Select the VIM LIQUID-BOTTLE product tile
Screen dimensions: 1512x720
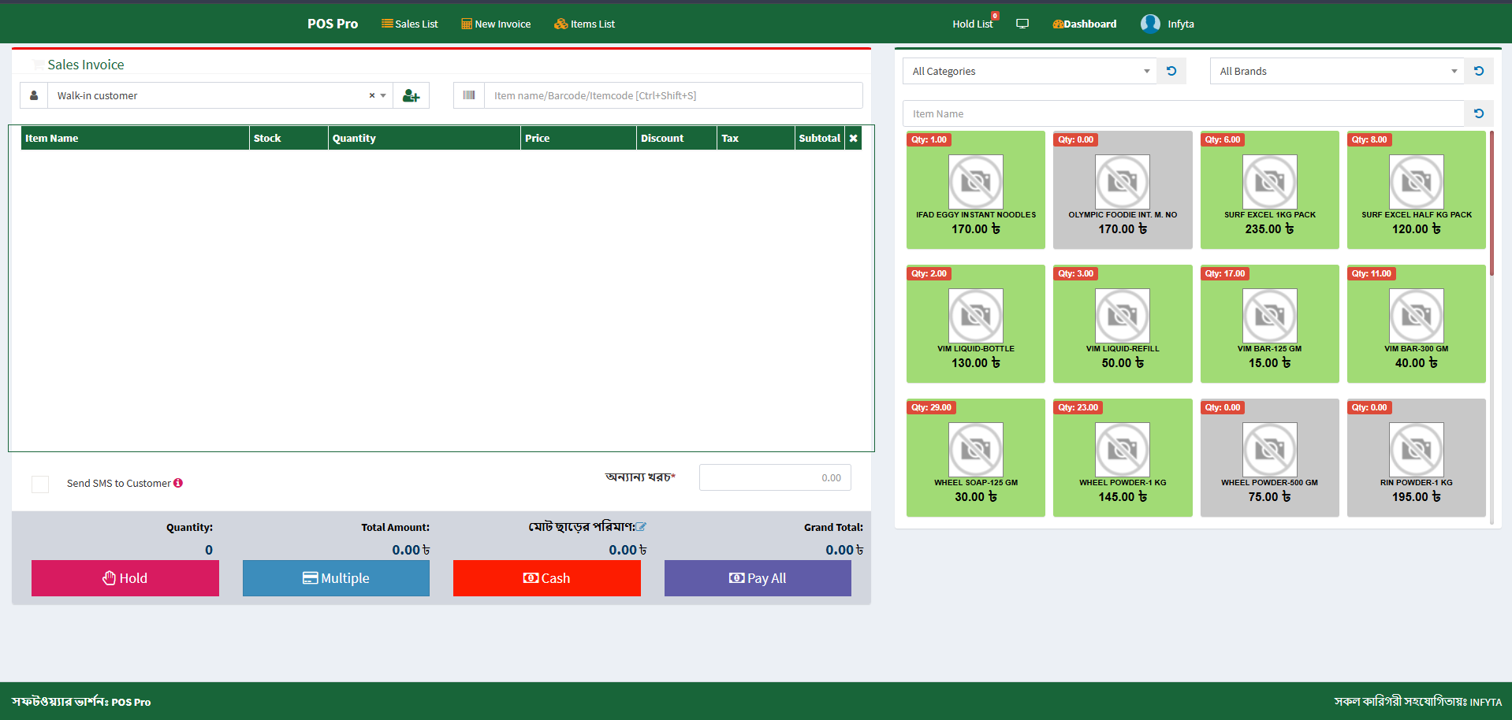click(975, 323)
